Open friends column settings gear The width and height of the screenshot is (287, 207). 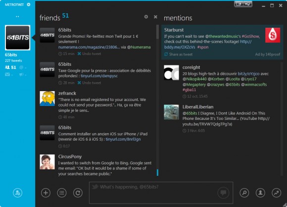(x=146, y=17)
